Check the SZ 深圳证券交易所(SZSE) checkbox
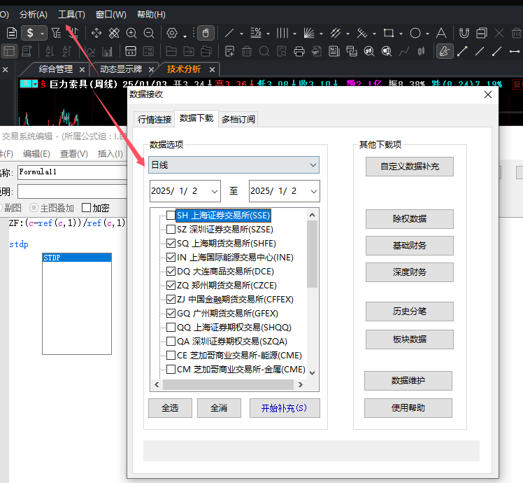The height and width of the screenshot is (483, 523). (x=171, y=230)
